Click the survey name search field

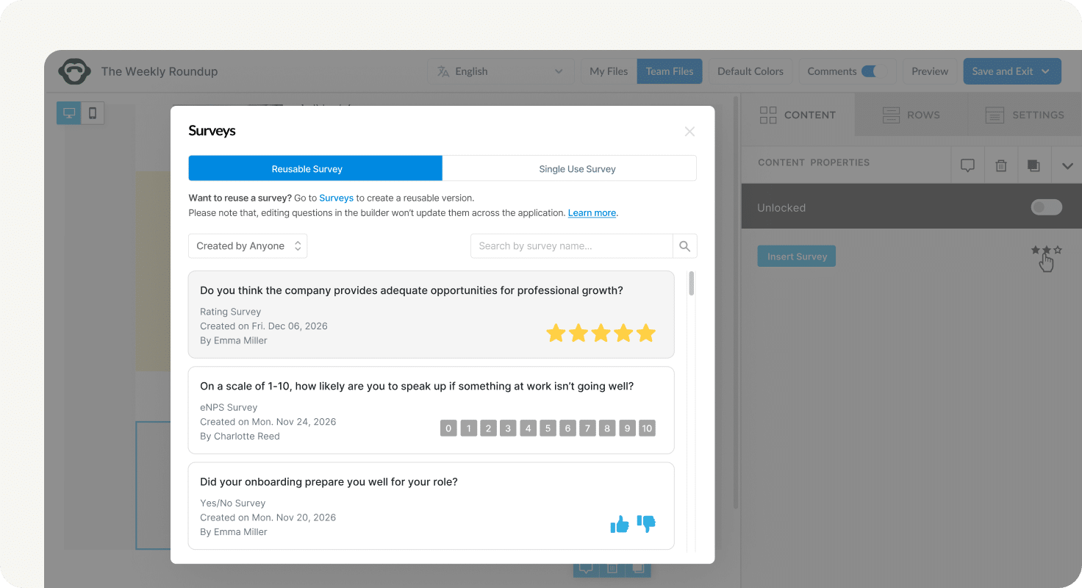(572, 245)
